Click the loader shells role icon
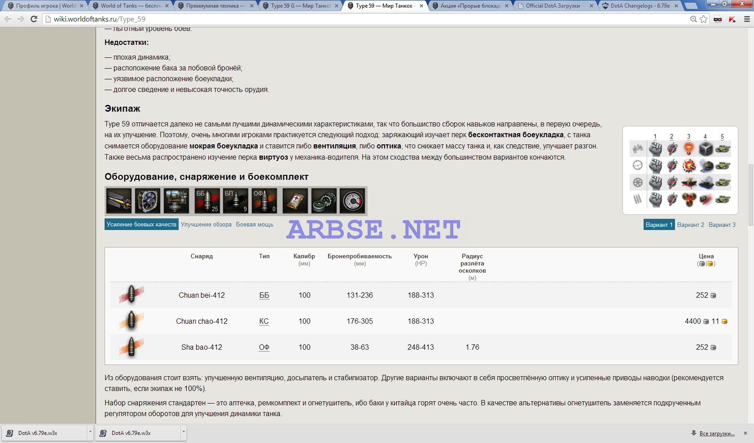 coord(638,199)
